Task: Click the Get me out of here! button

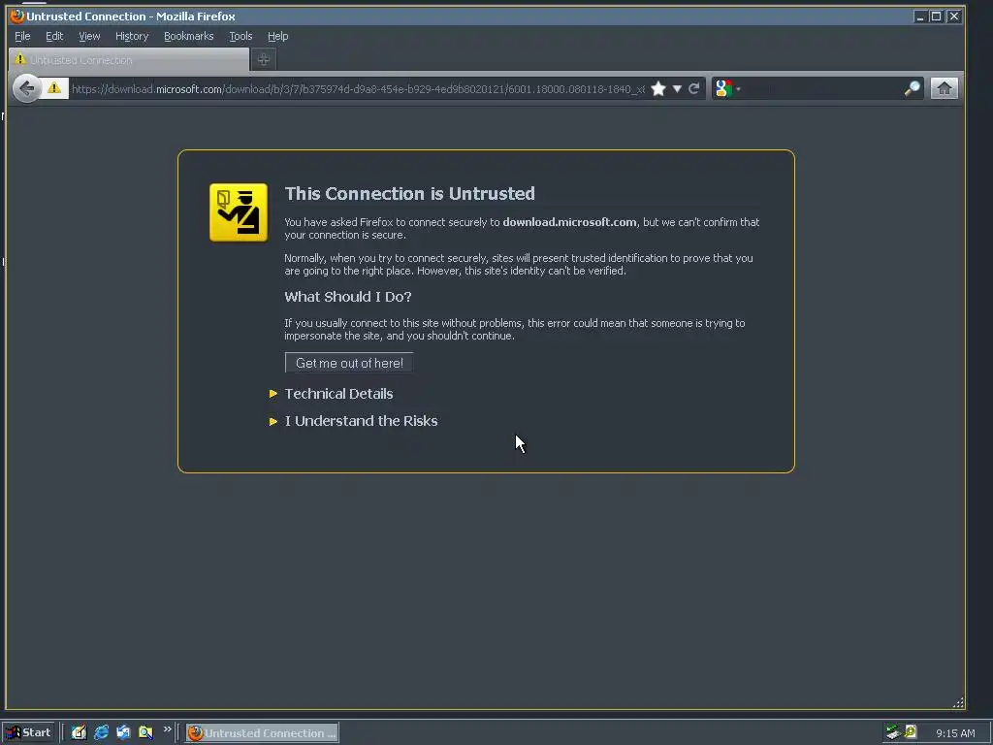Action: 349,363
